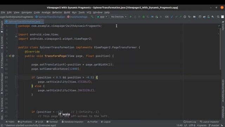225x127 pixels.
Task: Open the Git tool window at bottom
Action: pos(39,122)
